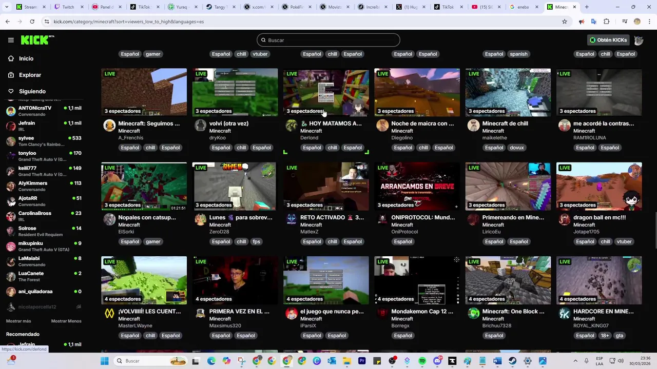Reload the page in the browser
Viewport: 657px width, 369px height.
click(x=32, y=22)
